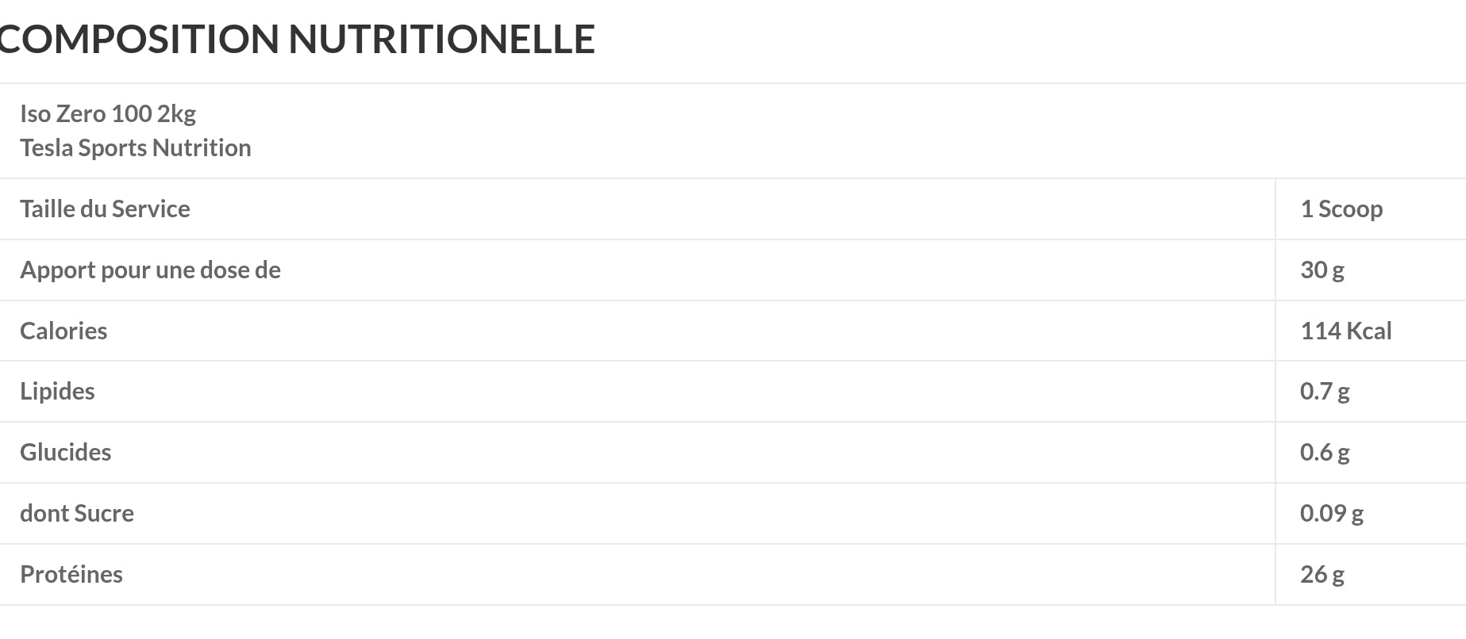Click the '30 g' dose value
1466x639 pixels.
tap(1322, 270)
